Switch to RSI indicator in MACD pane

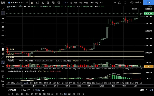tap(63, 83)
